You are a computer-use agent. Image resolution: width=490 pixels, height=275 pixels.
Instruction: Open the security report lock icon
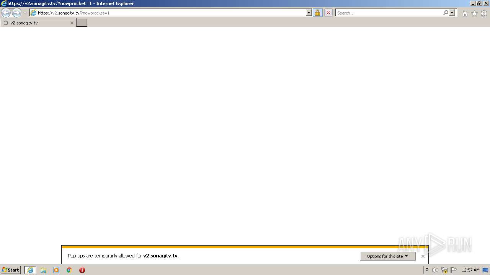click(x=317, y=13)
